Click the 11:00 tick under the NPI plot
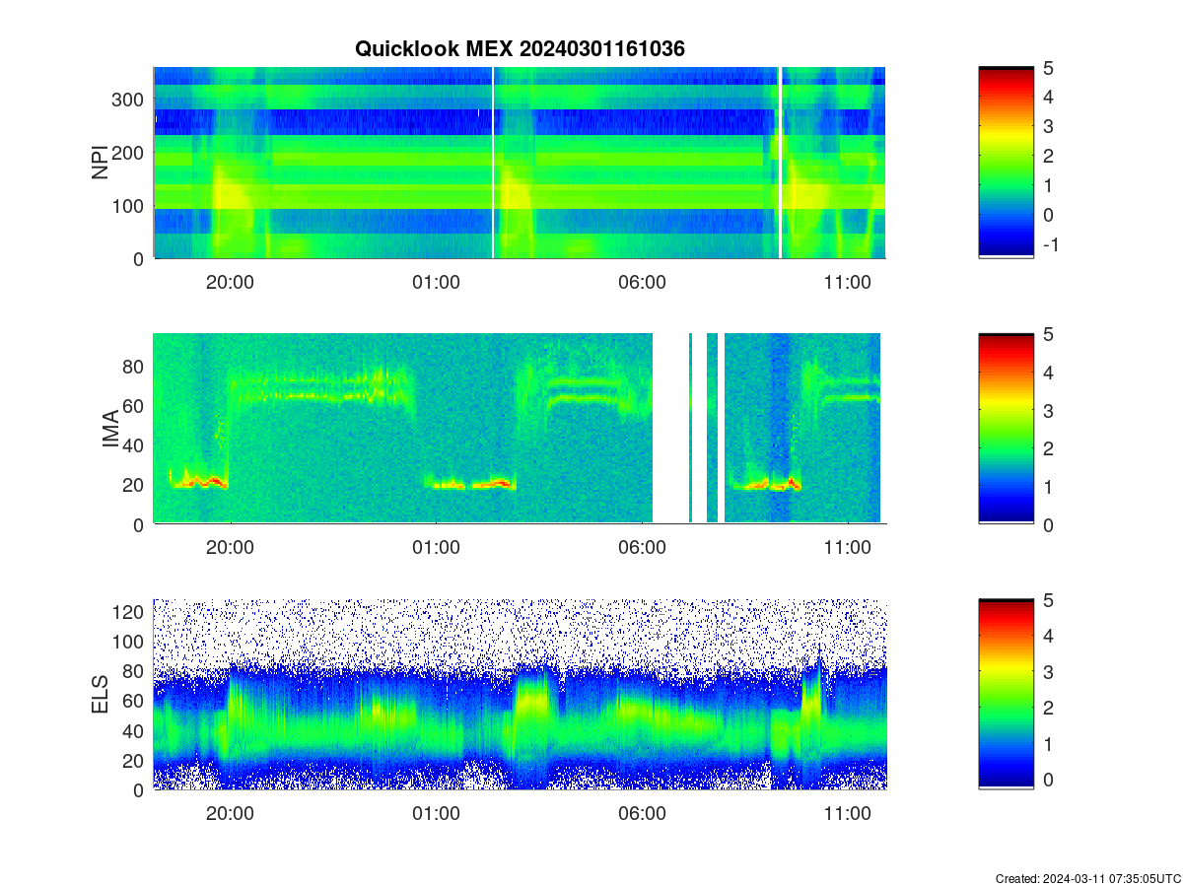The height and width of the screenshot is (887, 1183). [847, 282]
